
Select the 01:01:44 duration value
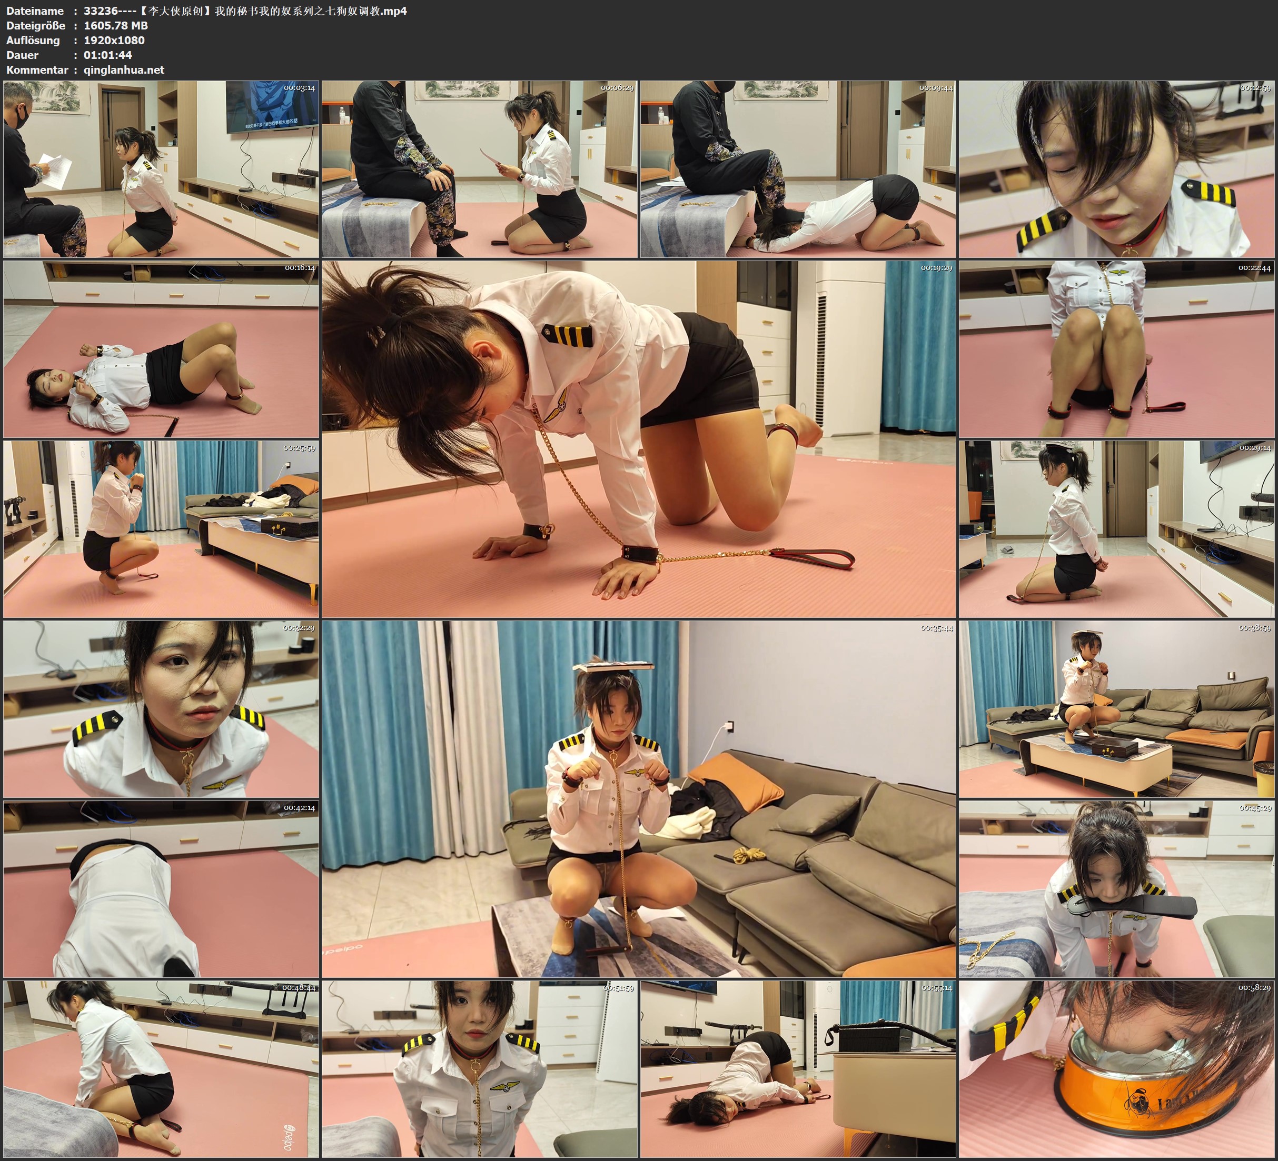click(108, 55)
